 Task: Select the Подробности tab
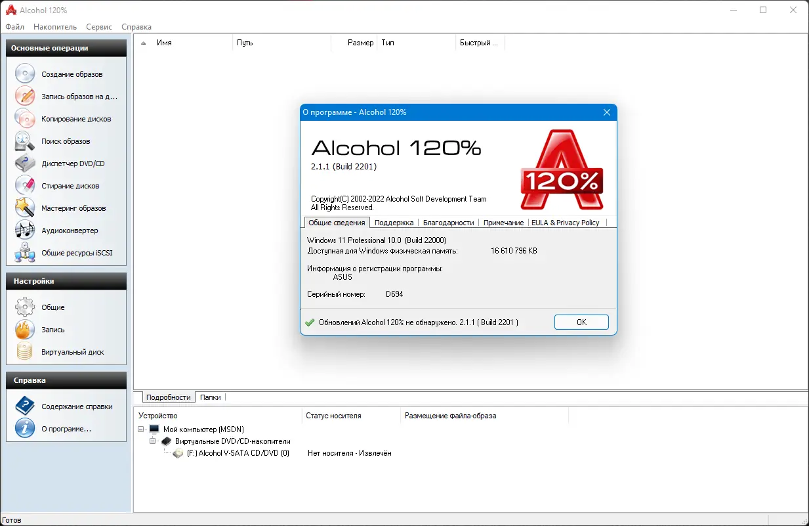pyautogui.click(x=169, y=397)
